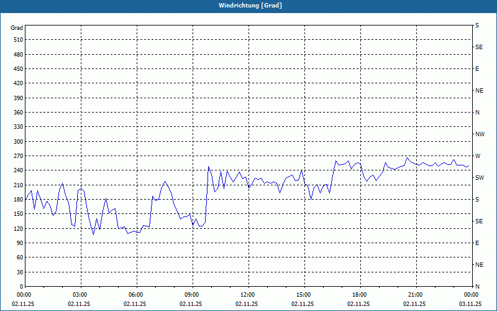The height and width of the screenshot is (311, 497).
Task: Select the 420 degree axis label
Action: (19, 83)
